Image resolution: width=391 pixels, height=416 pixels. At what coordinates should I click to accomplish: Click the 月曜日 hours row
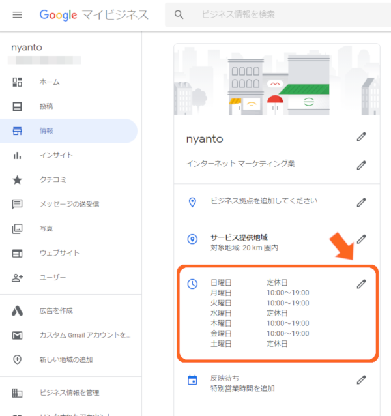[x=260, y=293]
